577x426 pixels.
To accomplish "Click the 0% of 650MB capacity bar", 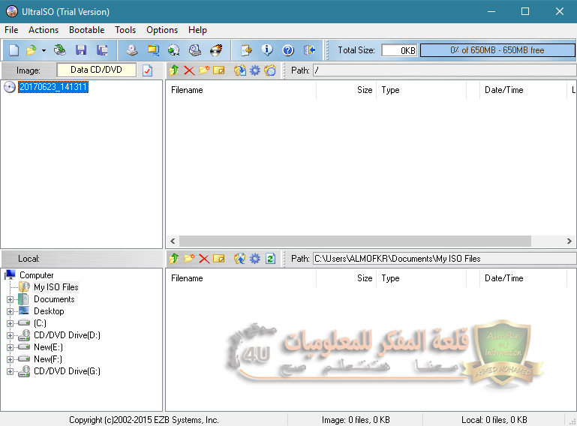I will click(x=497, y=50).
